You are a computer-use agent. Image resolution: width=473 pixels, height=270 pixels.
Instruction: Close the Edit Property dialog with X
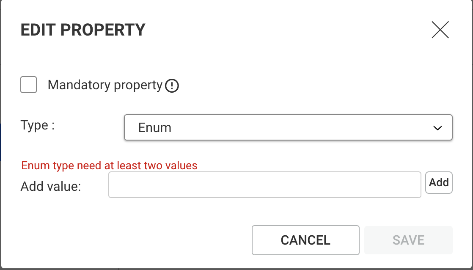pyautogui.click(x=440, y=30)
